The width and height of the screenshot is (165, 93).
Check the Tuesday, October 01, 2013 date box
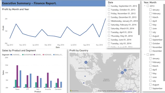109,10
